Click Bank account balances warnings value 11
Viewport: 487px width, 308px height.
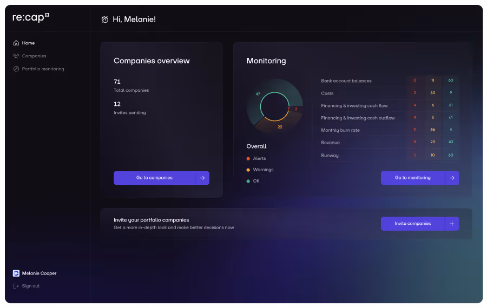433,81
